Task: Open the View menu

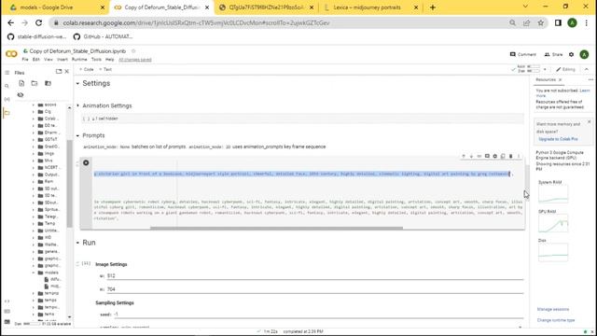Action: click(x=49, y=60)
